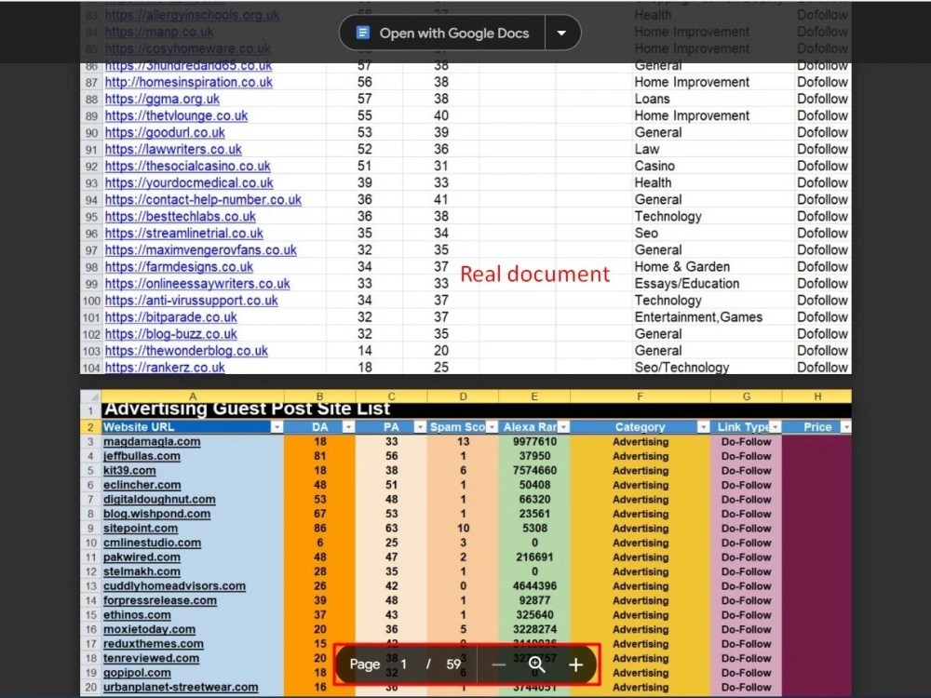The height and width of the screenshot is (698, 931).
Task: Zoom in with the plus icon
Action: (x=575, y=664)
